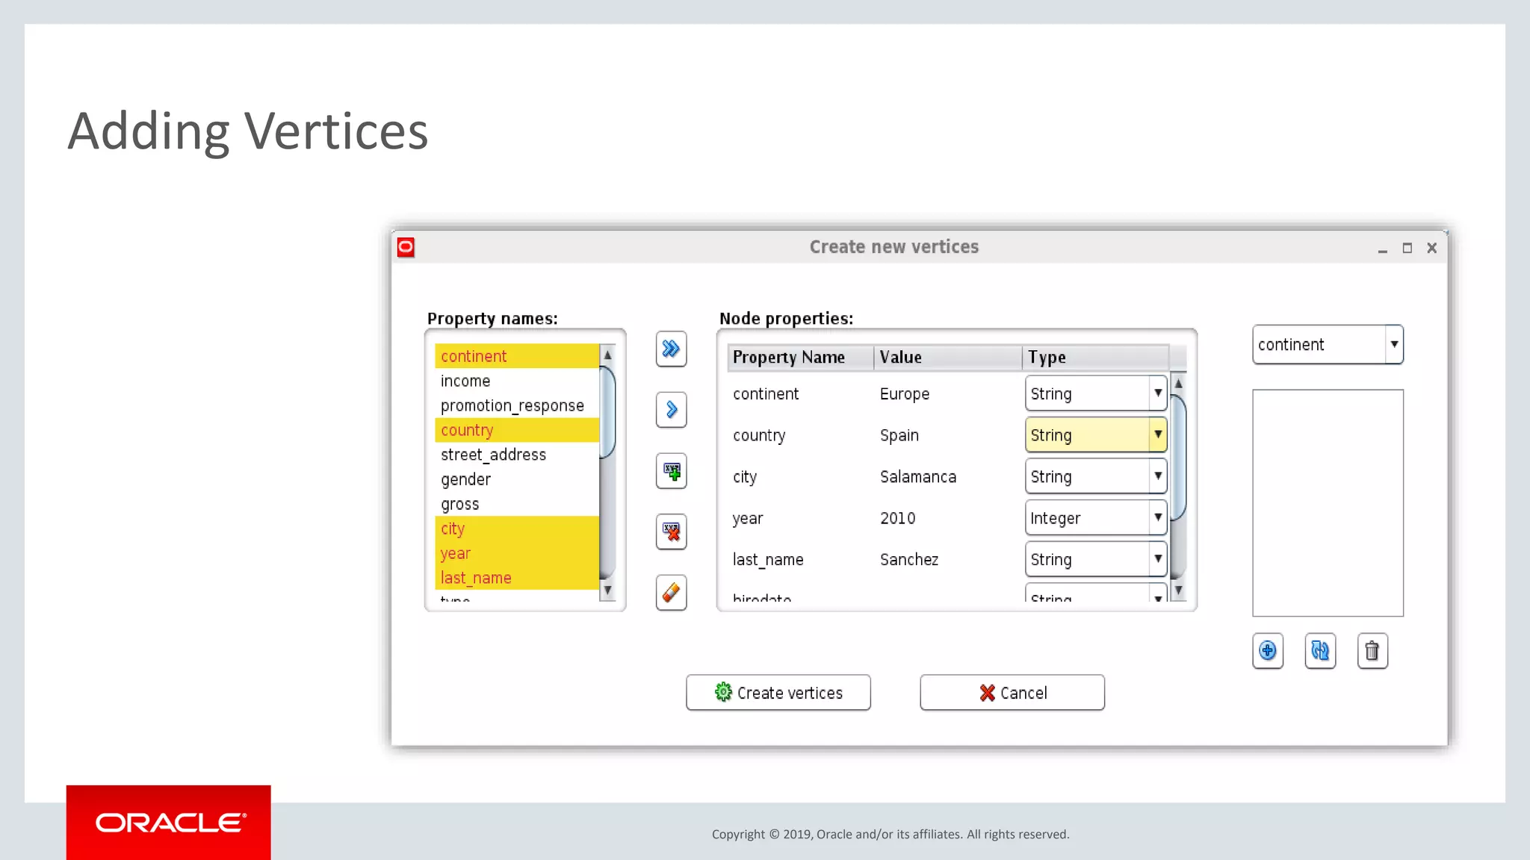Click the add new property icon

click(671, 471)
